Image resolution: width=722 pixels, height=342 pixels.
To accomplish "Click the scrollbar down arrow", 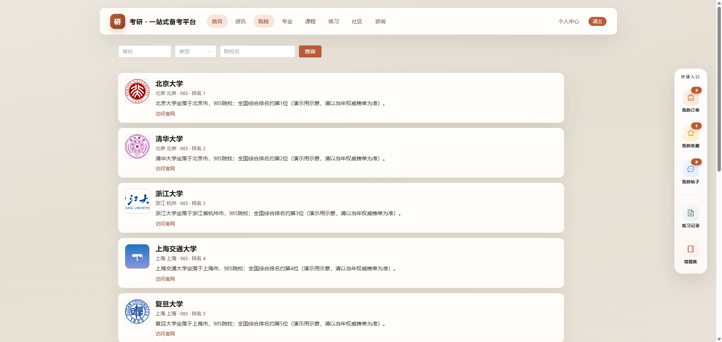I will point(719,339).
